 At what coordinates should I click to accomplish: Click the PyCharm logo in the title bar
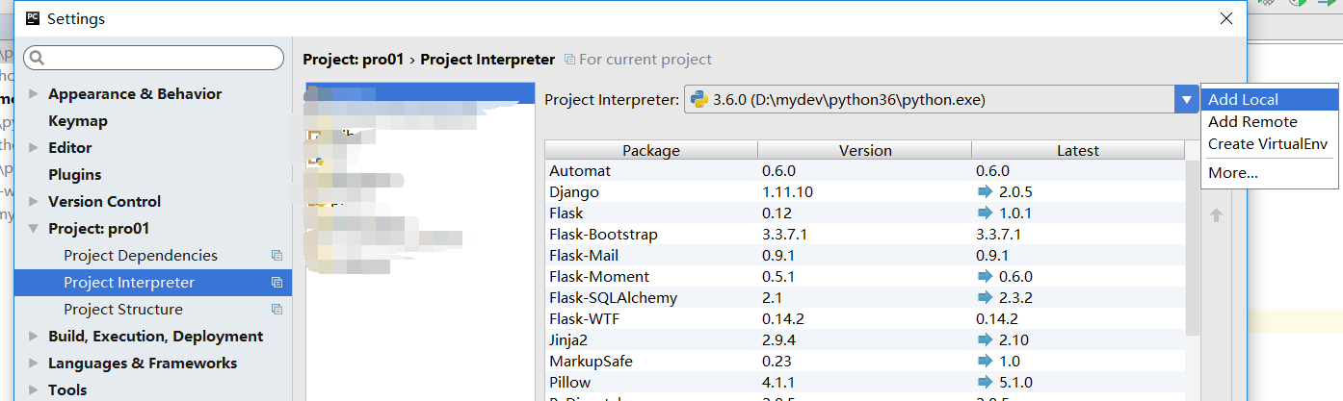tap(33, 18)
